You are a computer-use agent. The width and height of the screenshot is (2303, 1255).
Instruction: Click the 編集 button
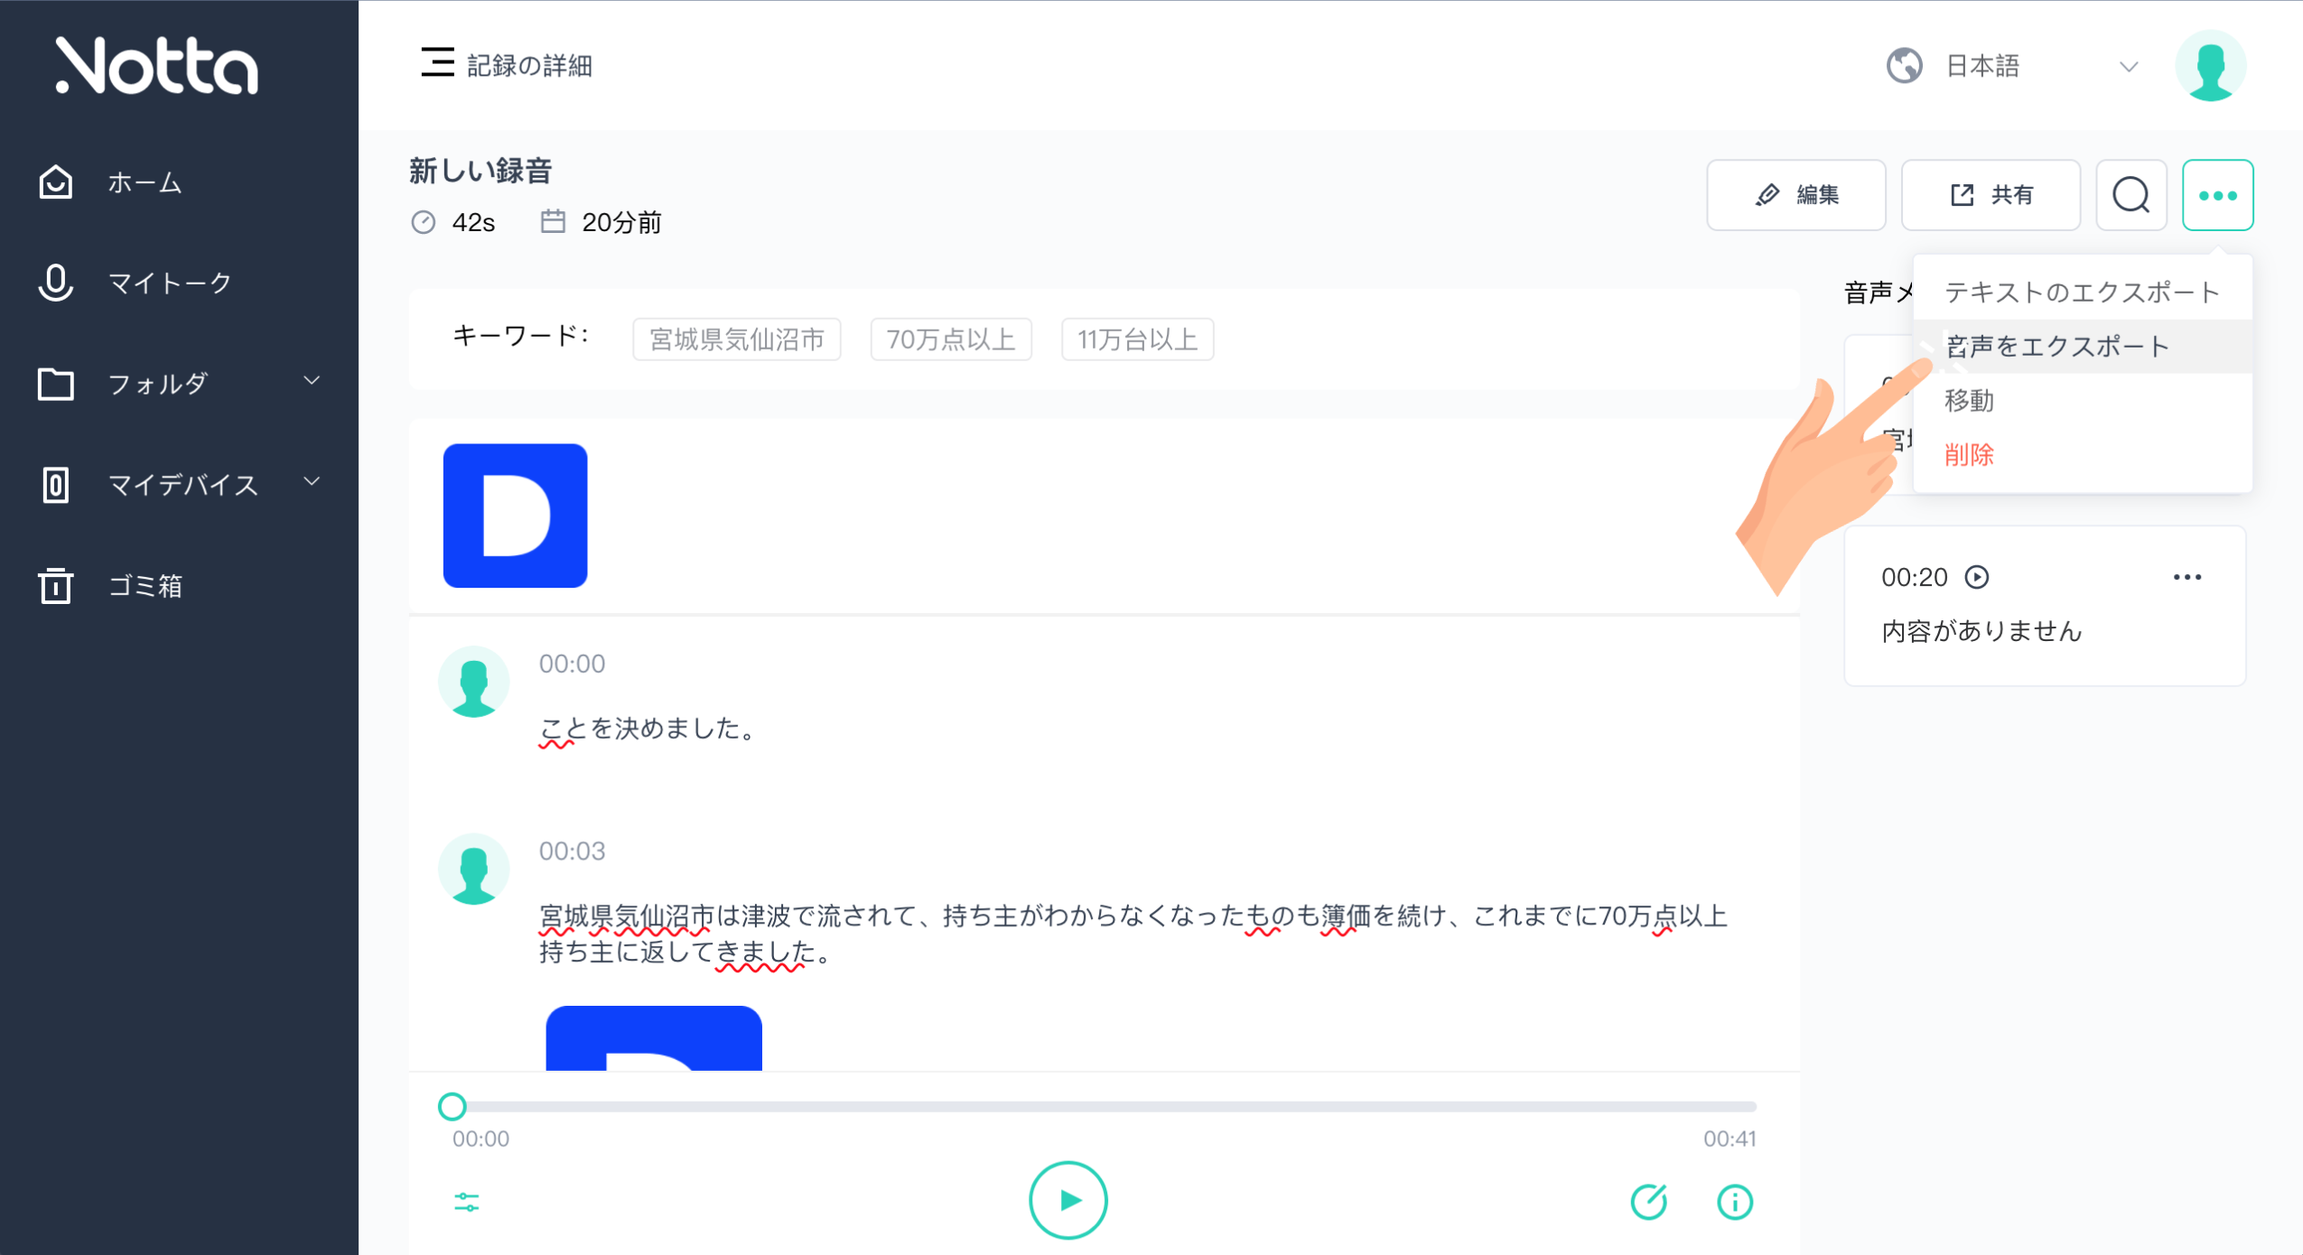(1795, 194)
